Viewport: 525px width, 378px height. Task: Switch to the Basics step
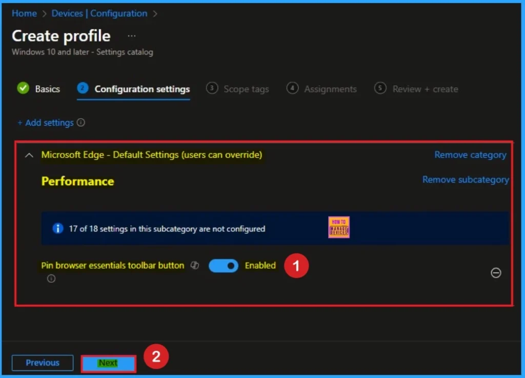pyautogui.click(x=38, y=89)
